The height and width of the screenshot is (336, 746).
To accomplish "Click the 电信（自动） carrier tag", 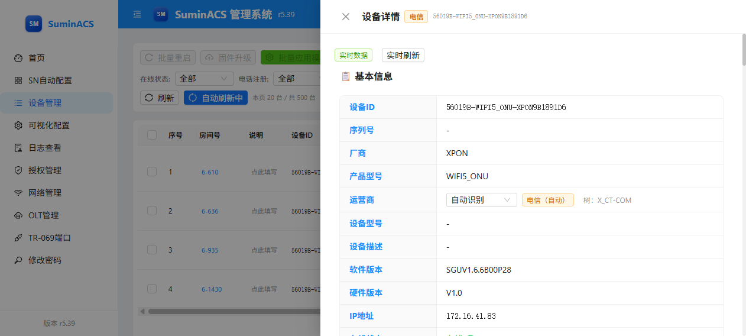I will tap(547, 200).
